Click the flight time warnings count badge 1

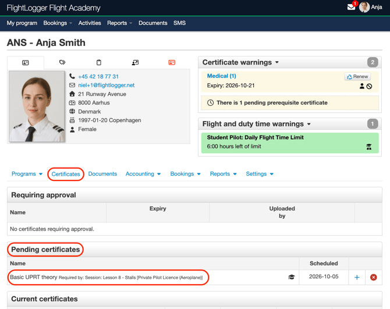click(373, 124)
